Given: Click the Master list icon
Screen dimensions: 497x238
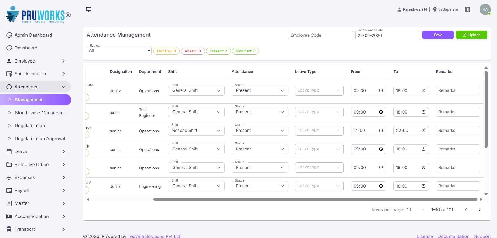Looking at the screenshot, I should (x=9, y=203).
